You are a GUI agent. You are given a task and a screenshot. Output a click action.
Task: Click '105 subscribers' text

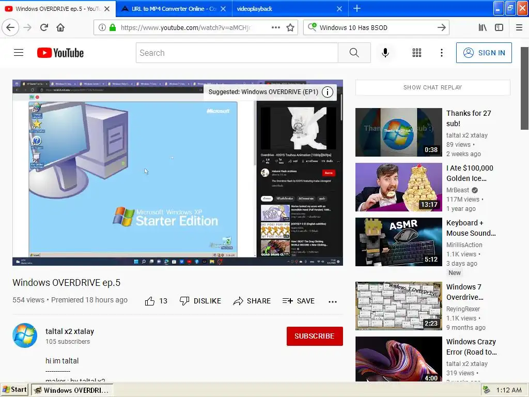point(68,342)
